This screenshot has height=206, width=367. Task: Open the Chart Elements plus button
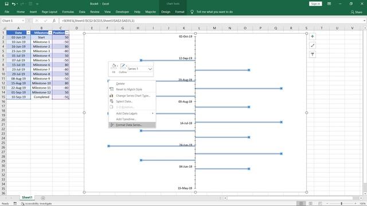coord(312,37)
